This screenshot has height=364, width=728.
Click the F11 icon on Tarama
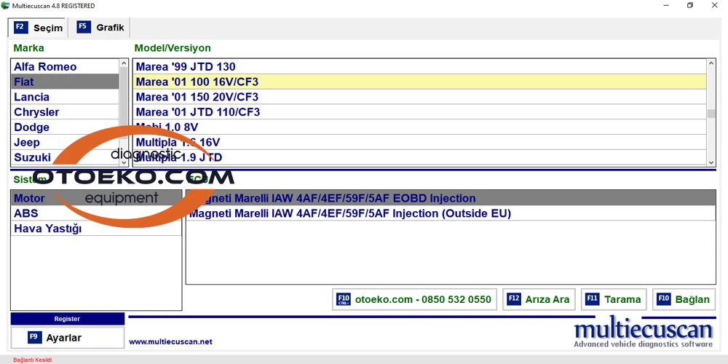click(x=593, y=299)
